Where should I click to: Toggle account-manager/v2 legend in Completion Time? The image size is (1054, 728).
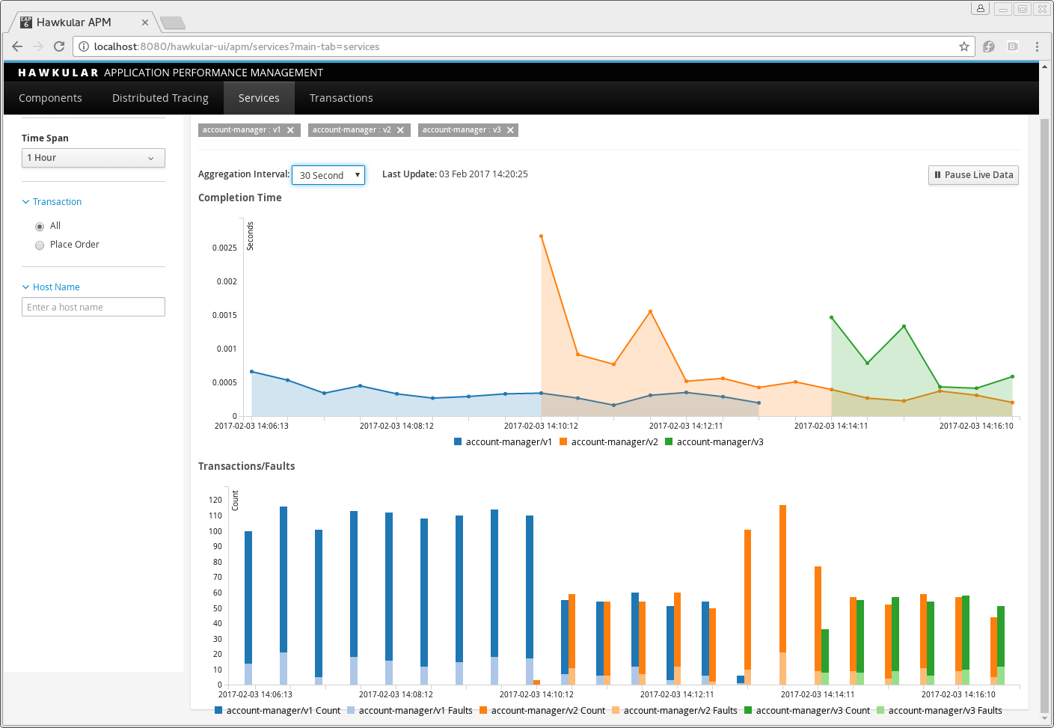609,442
